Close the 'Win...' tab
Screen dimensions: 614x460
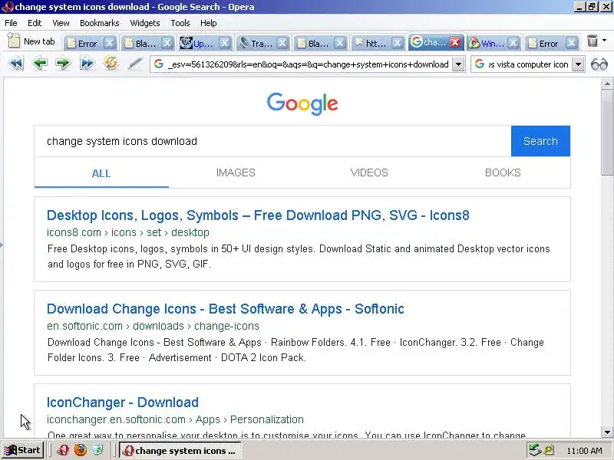click(513, 43)
